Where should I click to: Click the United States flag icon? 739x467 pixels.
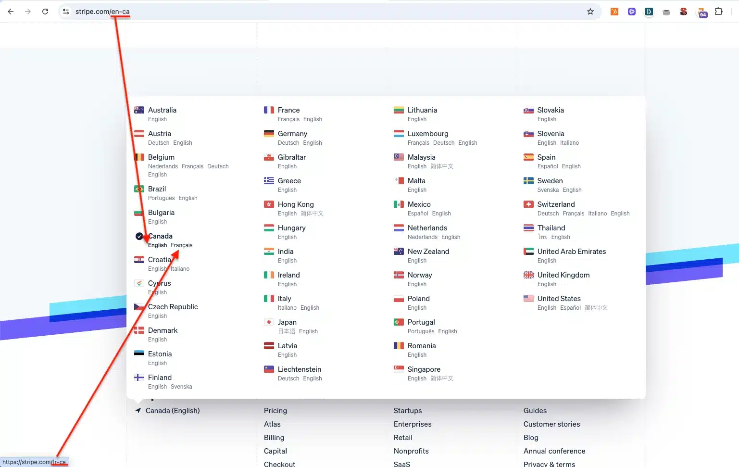point(528,299)
